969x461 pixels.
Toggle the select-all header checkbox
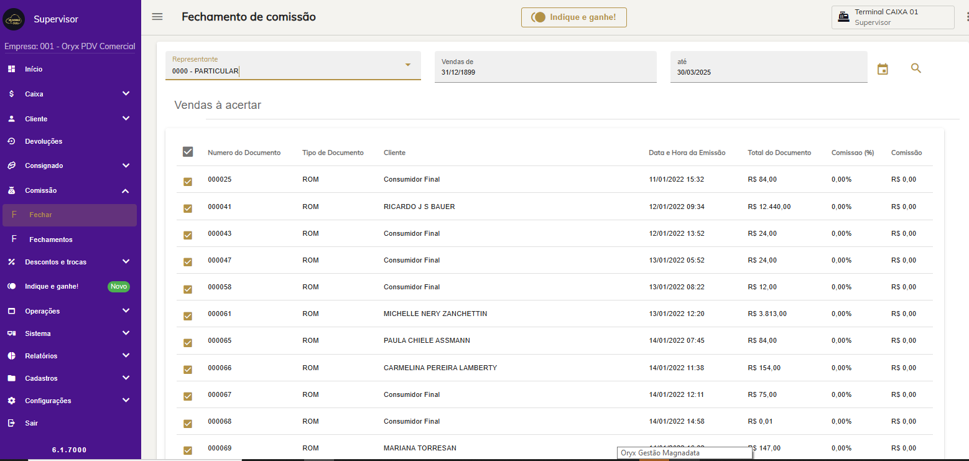tap(188, 152)
